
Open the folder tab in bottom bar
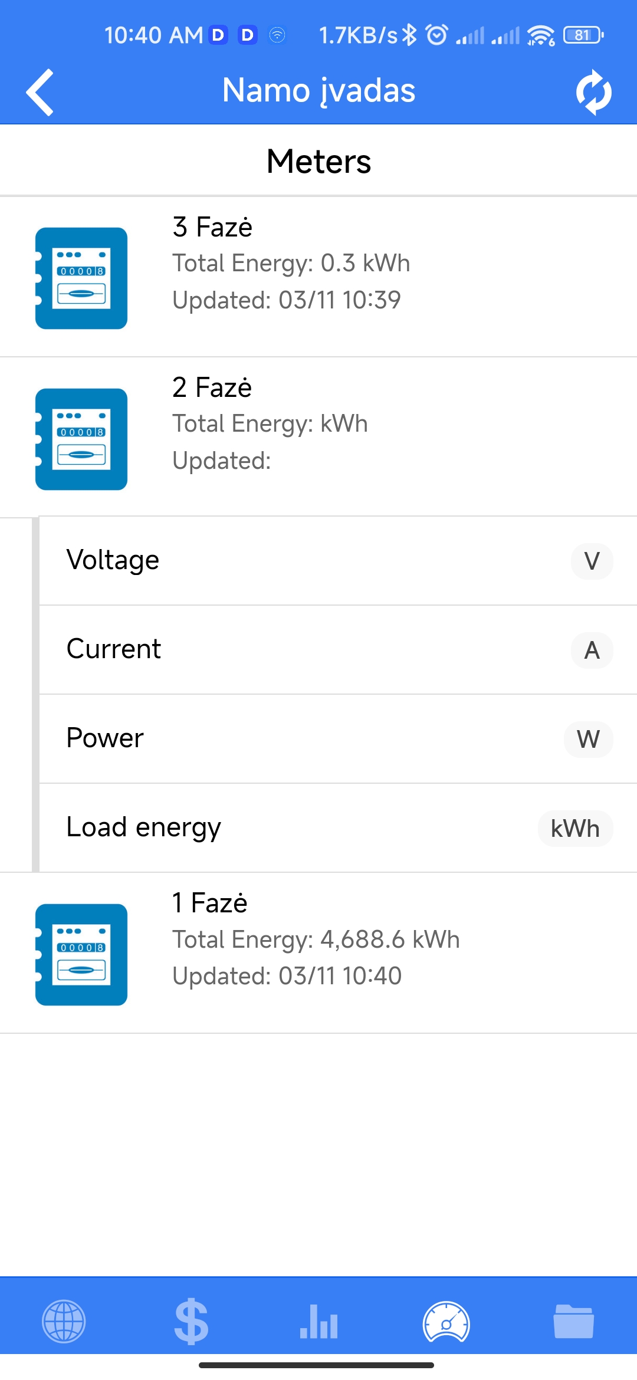coord(573,1321)
